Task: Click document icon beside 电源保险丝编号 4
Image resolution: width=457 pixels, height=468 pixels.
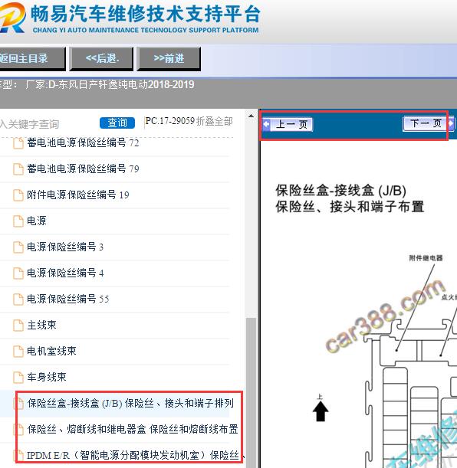Action: pyautogui.click(x=18, y=273)
